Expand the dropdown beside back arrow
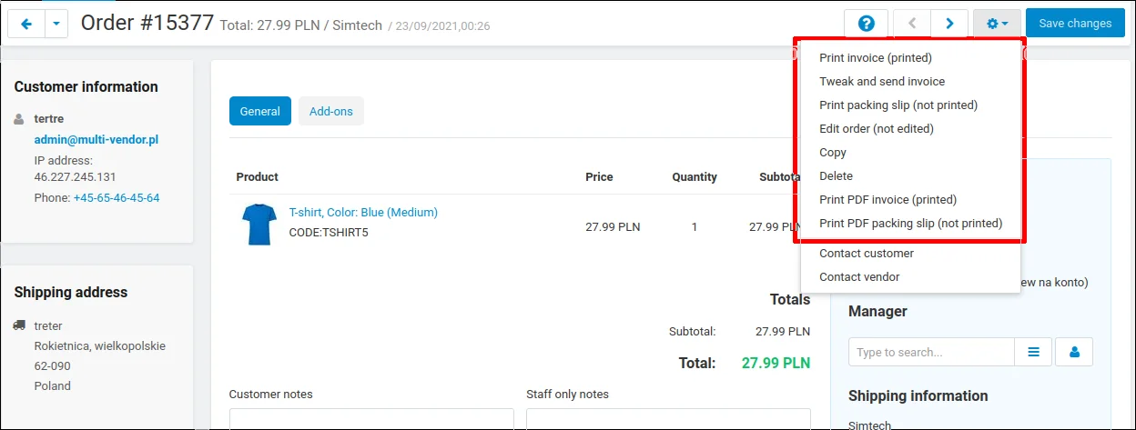This screenshot has width=1136, height=430. [56, 24]
